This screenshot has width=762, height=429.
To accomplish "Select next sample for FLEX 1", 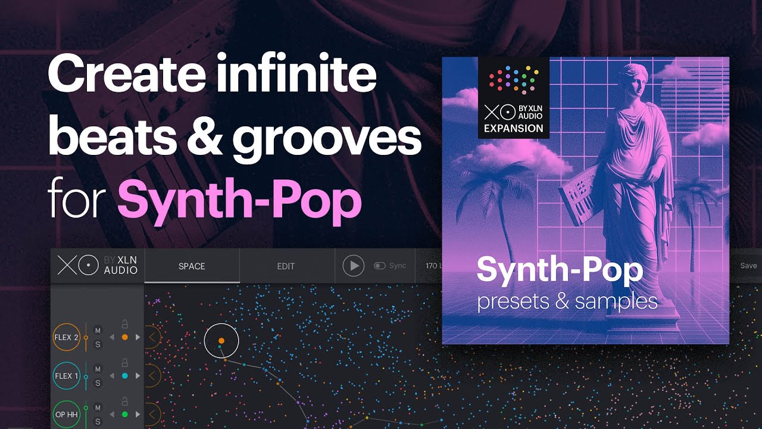I will pos(138,376).
